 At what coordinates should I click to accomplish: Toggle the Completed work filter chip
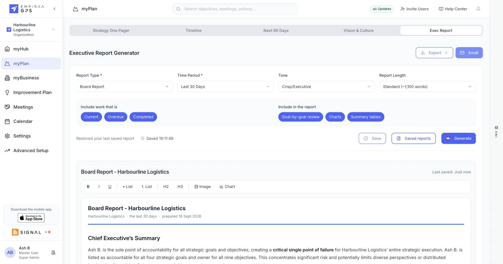point(143,117)
